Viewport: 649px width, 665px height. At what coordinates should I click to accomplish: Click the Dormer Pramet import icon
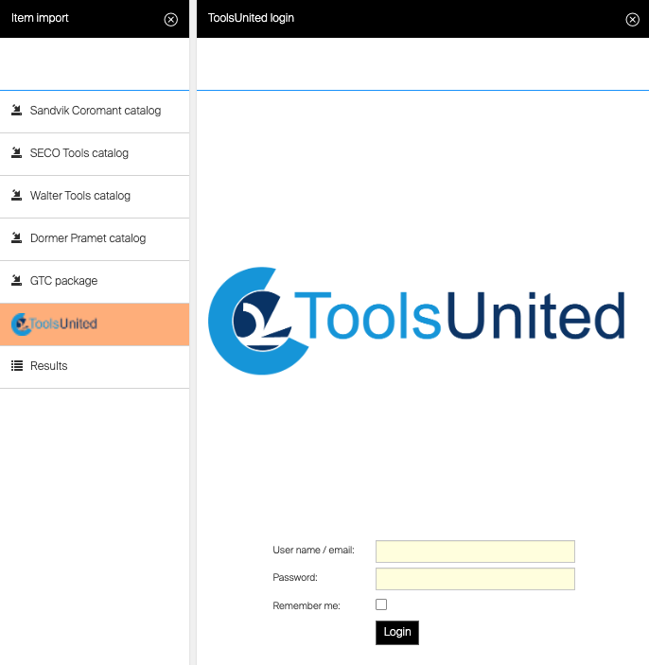(x=16, y=238)
